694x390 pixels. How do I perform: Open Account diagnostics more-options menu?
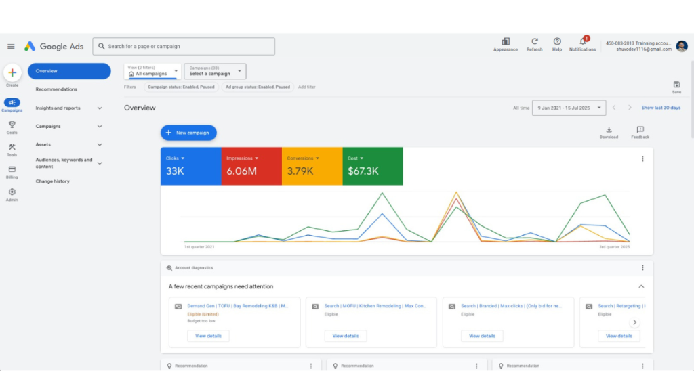click(642, 268)
